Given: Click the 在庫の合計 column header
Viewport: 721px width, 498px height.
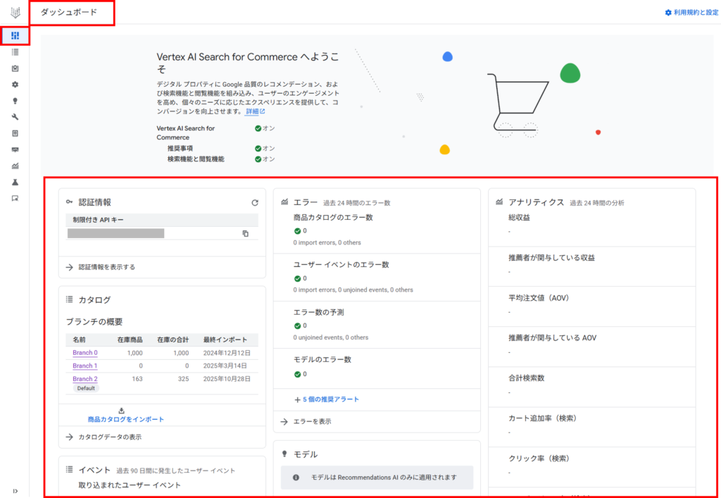Looking at the screenshot, I should pos(173,340).
